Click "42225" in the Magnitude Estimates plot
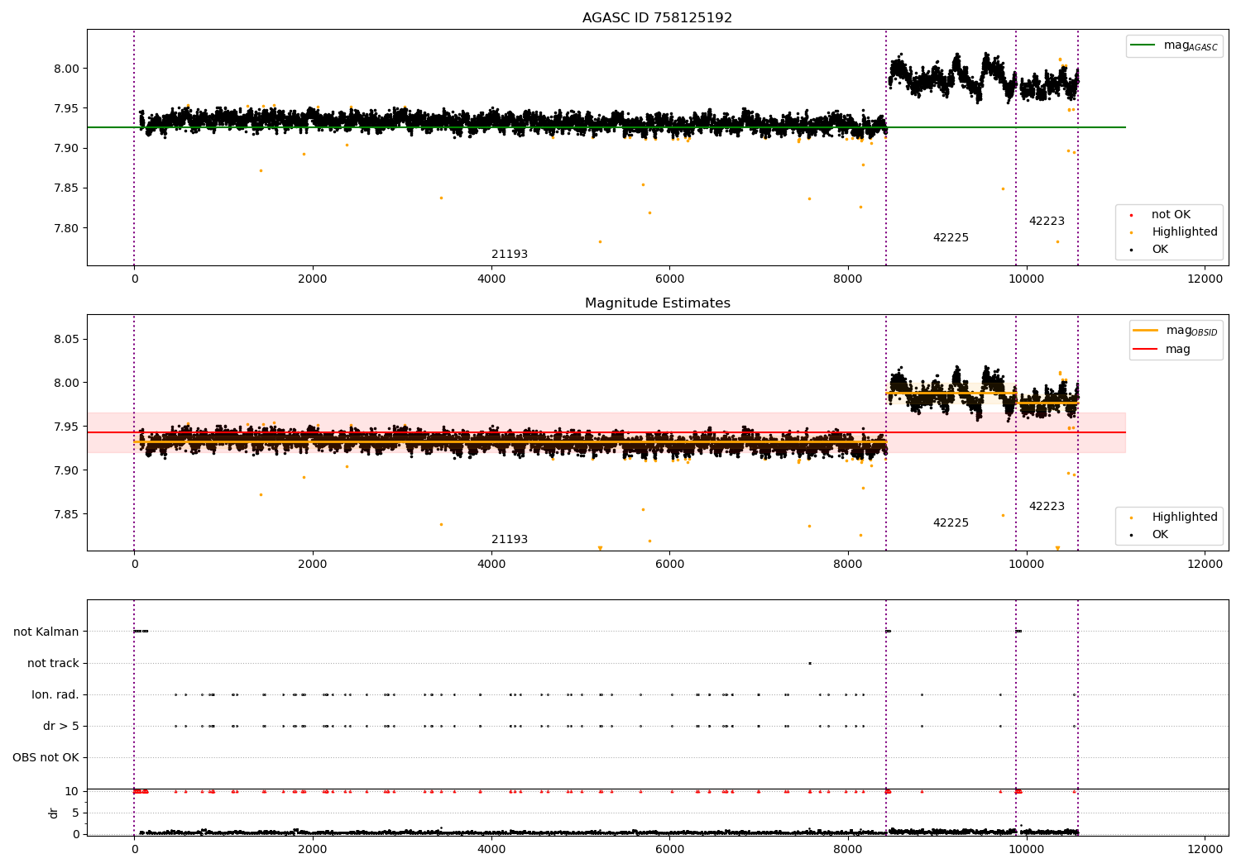 coord(951,523)
